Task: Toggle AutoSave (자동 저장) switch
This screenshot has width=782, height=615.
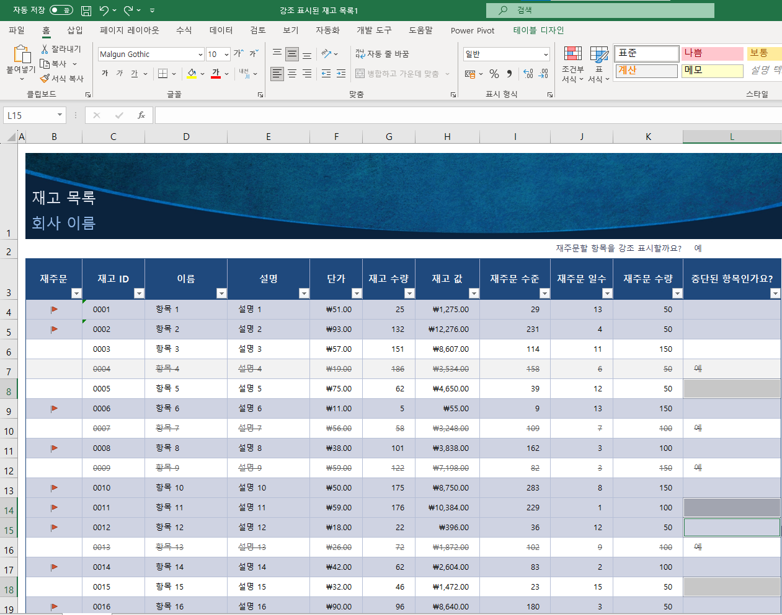Action: coord(61,11)
